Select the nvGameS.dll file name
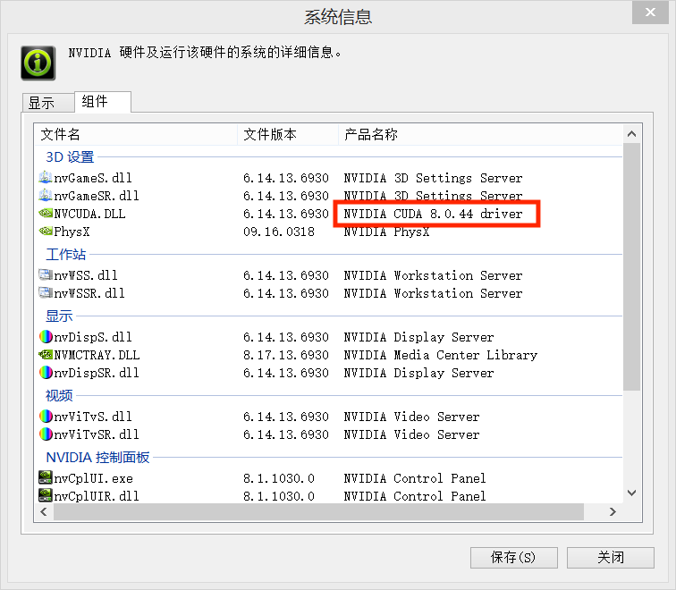The width and height of the screenshot is (676, 590). click(x=93, y=178)
